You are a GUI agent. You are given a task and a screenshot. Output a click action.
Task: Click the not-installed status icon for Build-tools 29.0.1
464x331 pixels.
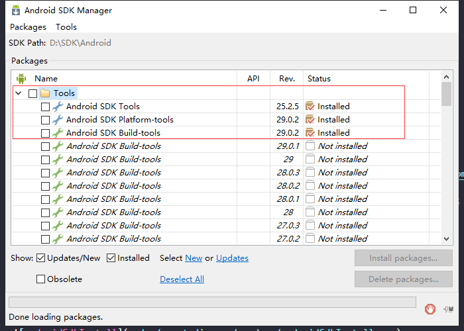tap(310, 146)
